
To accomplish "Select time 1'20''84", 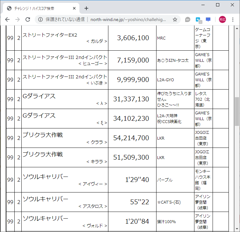I will (x=137, y=221).
